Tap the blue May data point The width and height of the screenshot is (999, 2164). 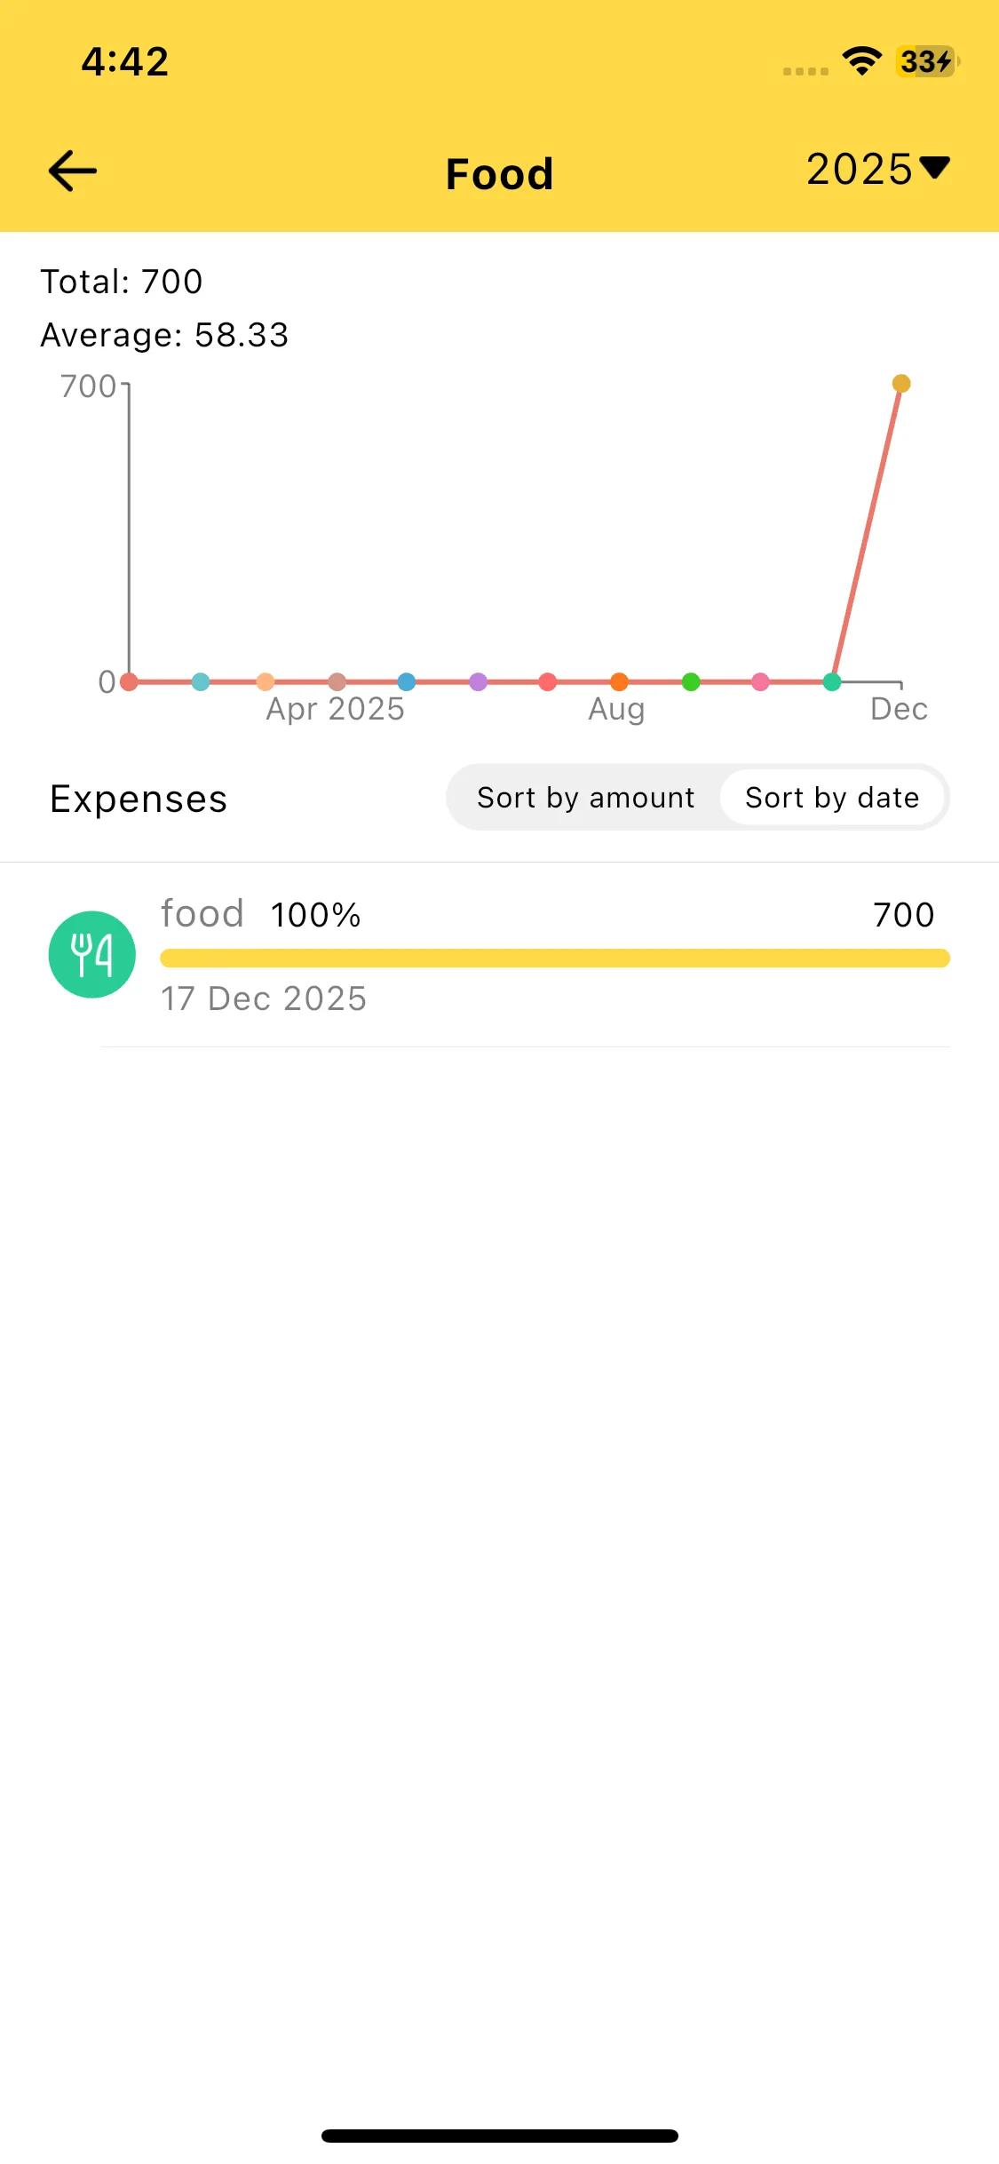(407, 682)
